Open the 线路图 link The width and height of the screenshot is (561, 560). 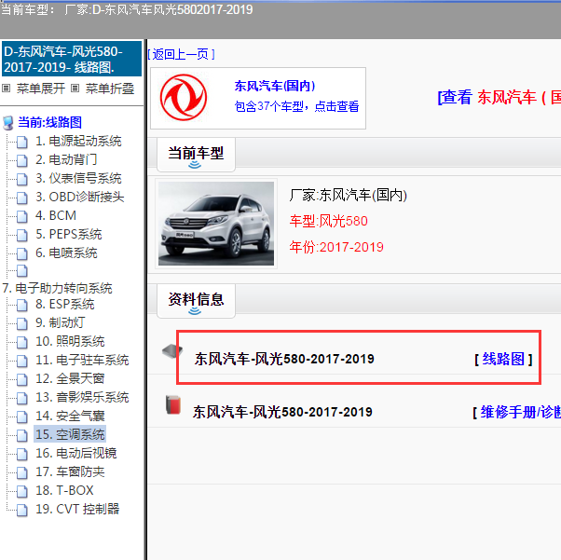[503, 359]
